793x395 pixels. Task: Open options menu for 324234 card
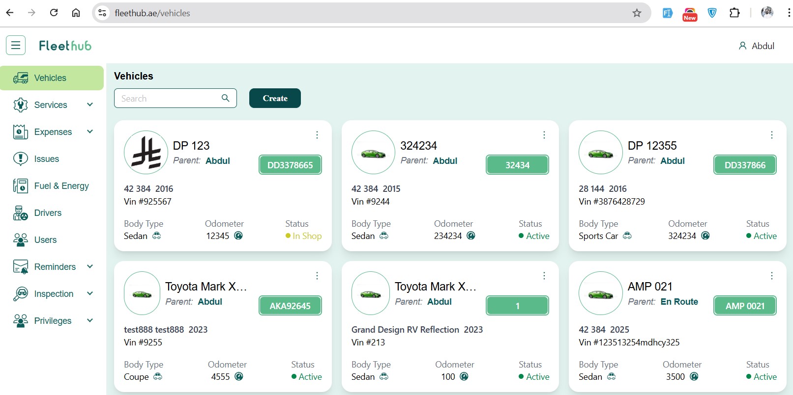click(544, 135)
